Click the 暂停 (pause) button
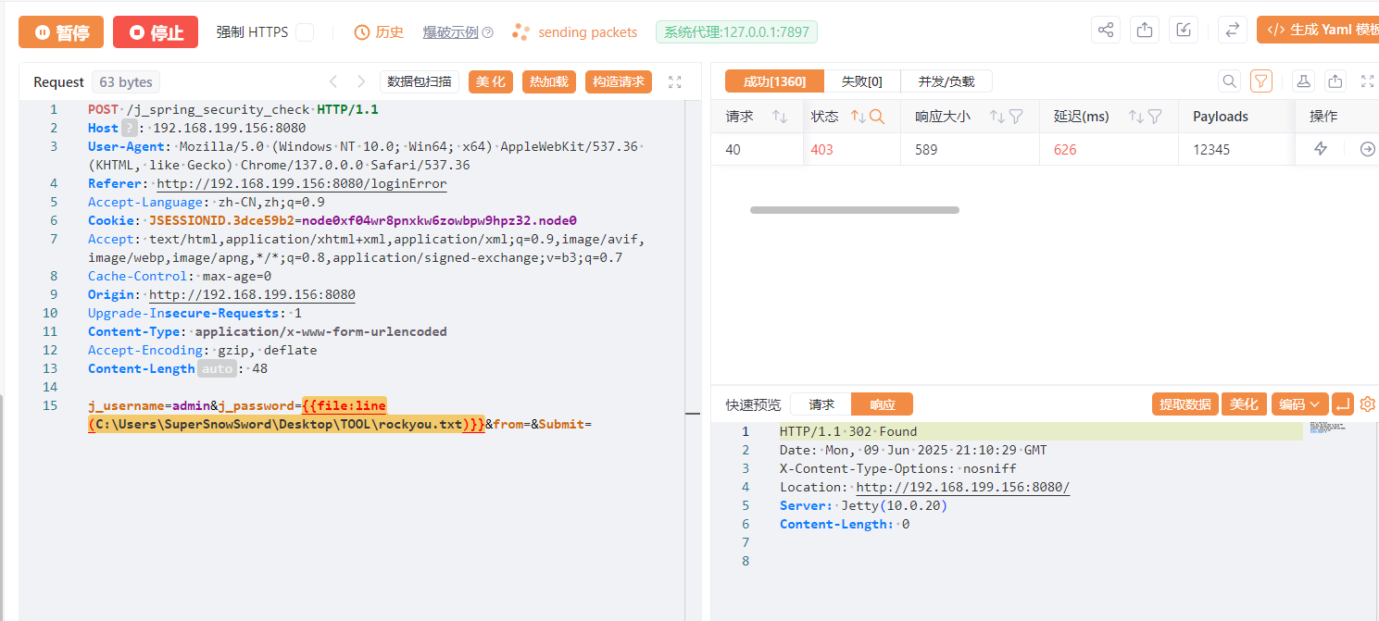 (61, 32)
